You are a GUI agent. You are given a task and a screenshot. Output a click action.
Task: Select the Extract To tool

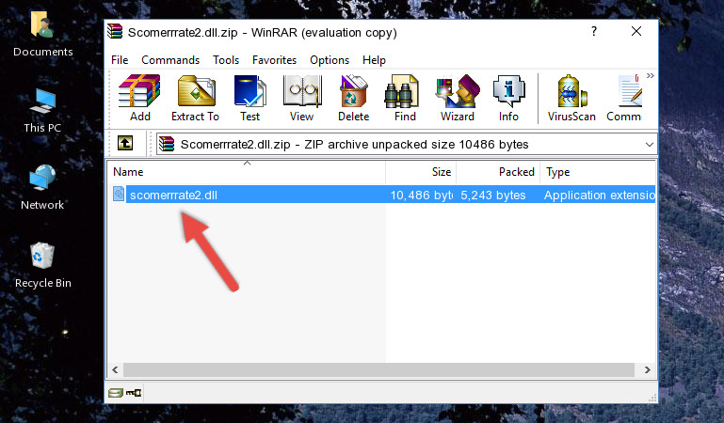click(195, 99)
